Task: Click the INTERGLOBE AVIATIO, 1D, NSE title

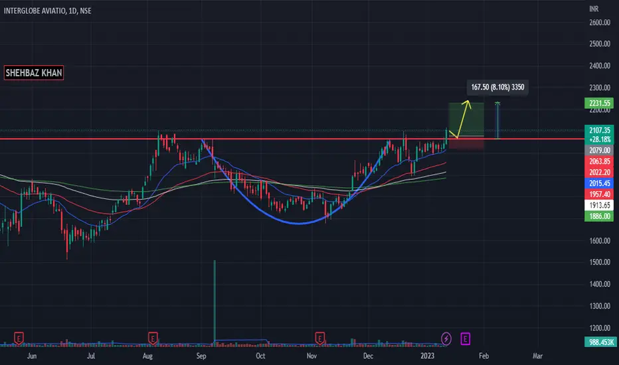Action: (47, 11)
